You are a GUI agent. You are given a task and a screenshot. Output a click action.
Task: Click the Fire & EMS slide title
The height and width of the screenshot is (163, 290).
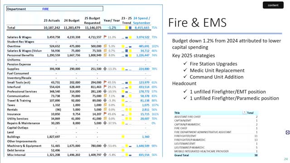pos(198,23)
